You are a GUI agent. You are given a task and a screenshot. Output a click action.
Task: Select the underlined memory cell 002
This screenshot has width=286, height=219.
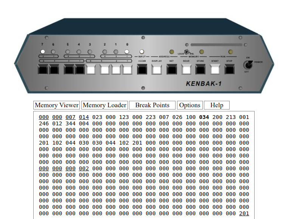(84, 168)
